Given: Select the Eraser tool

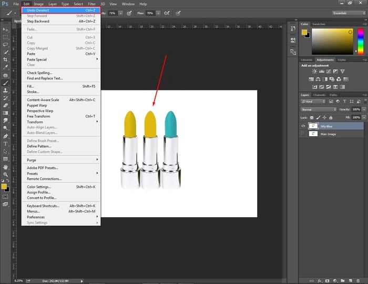Looking at the screenshot, I should (5, 105).
